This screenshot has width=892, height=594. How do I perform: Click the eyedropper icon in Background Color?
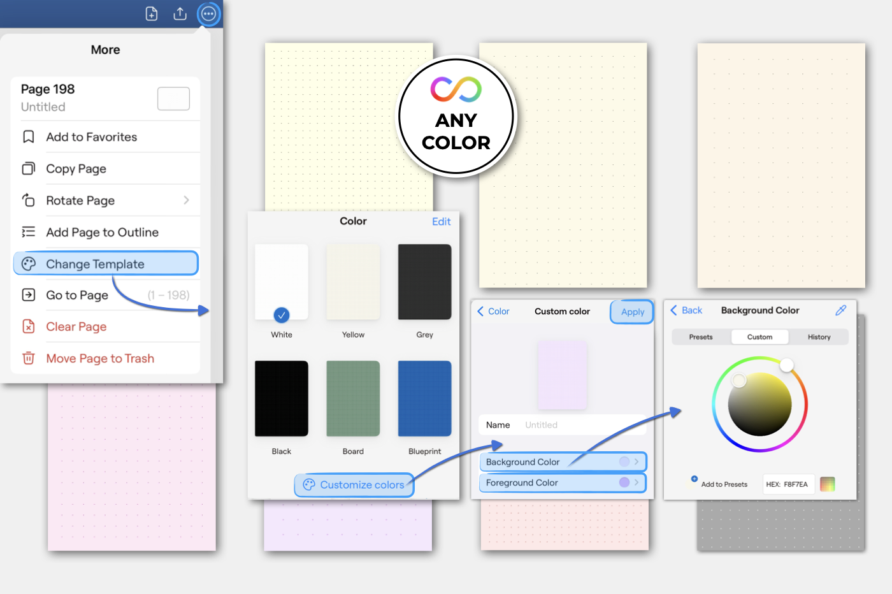(840, 310)
